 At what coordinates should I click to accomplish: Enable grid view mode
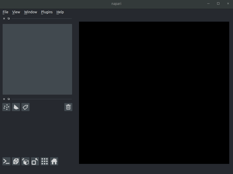[x=45, y=161]
